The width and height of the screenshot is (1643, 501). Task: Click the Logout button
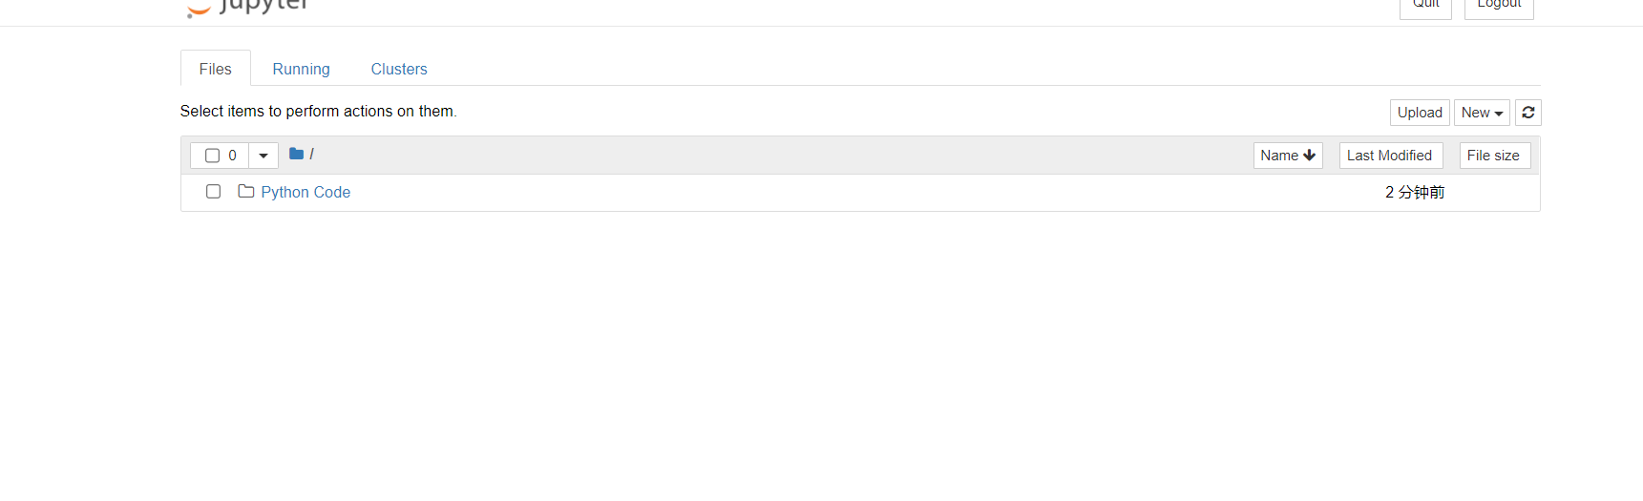coord(1498,6)
